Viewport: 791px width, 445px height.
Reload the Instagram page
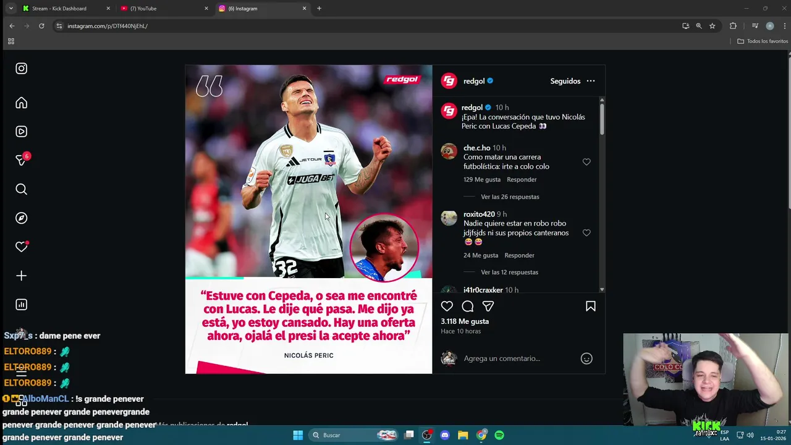[x=41, y=26]
